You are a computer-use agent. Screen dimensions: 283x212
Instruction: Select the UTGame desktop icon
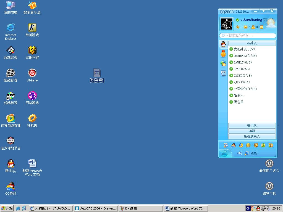point(32,75)
